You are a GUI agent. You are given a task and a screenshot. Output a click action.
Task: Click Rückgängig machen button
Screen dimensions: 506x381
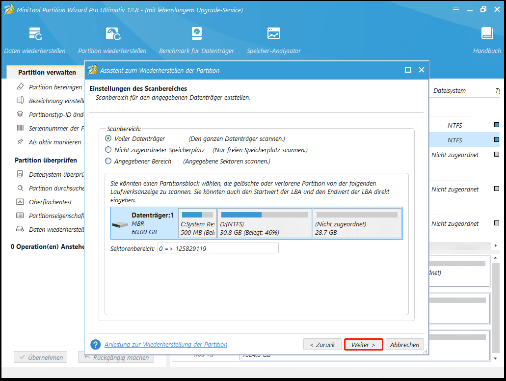116,357
